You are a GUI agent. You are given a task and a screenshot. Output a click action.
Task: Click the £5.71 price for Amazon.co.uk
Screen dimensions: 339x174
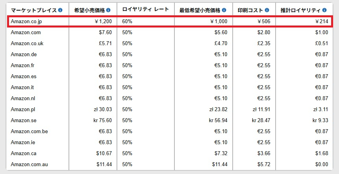[105, 43]
